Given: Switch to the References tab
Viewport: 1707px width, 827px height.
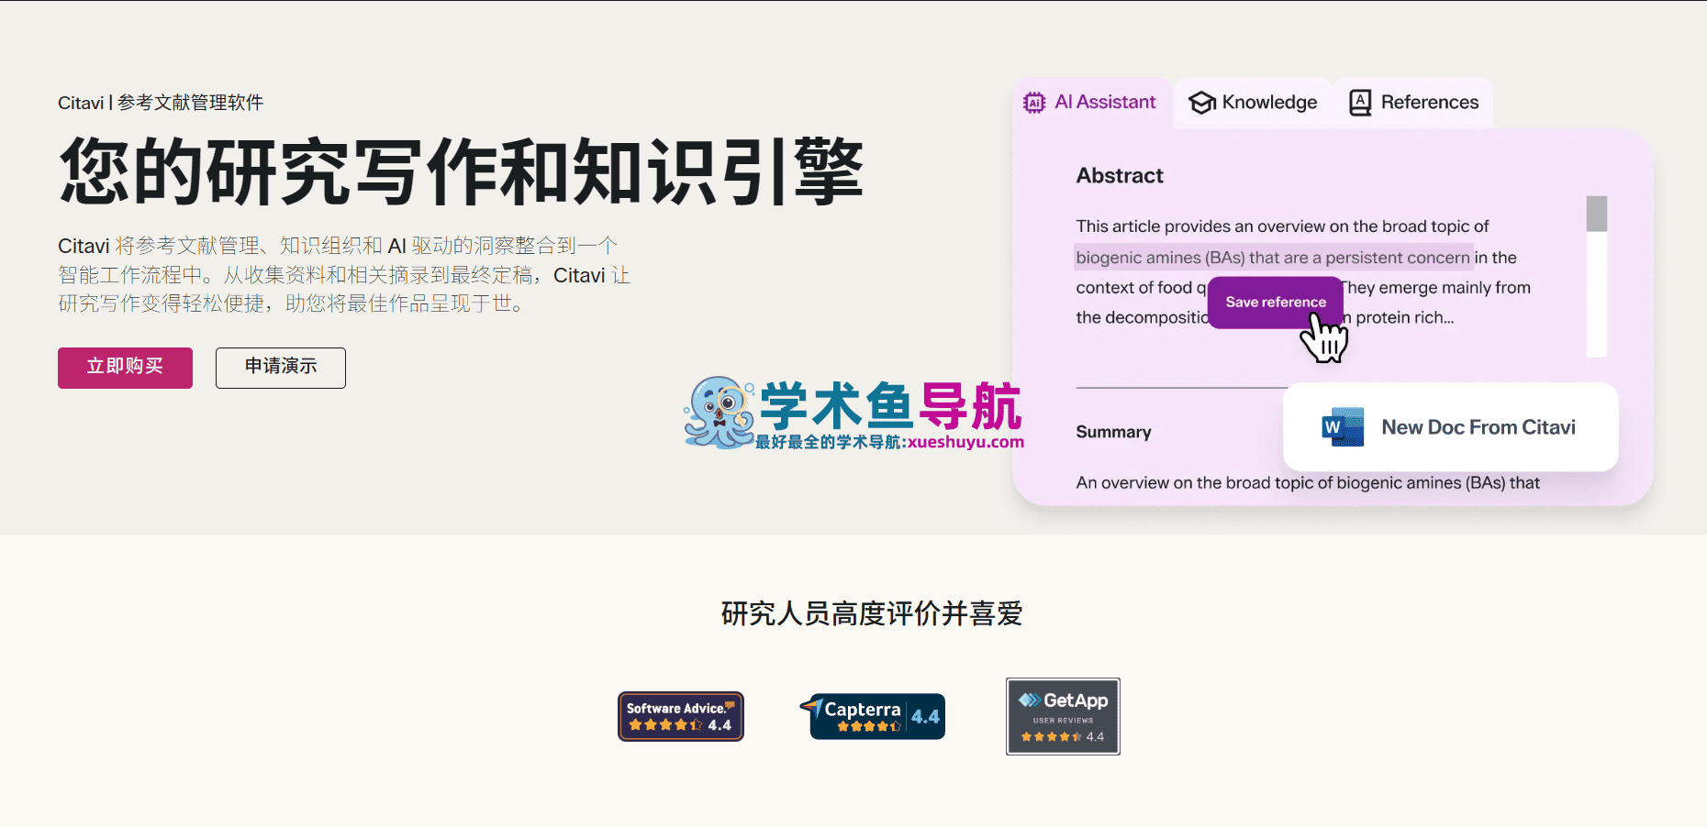Looking at the screenshot, I should coord(1414,103).
